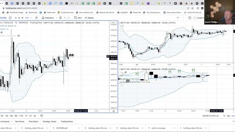
Task: Select the 6M date range
Action: pyautogui.click(x=16, y=116)
